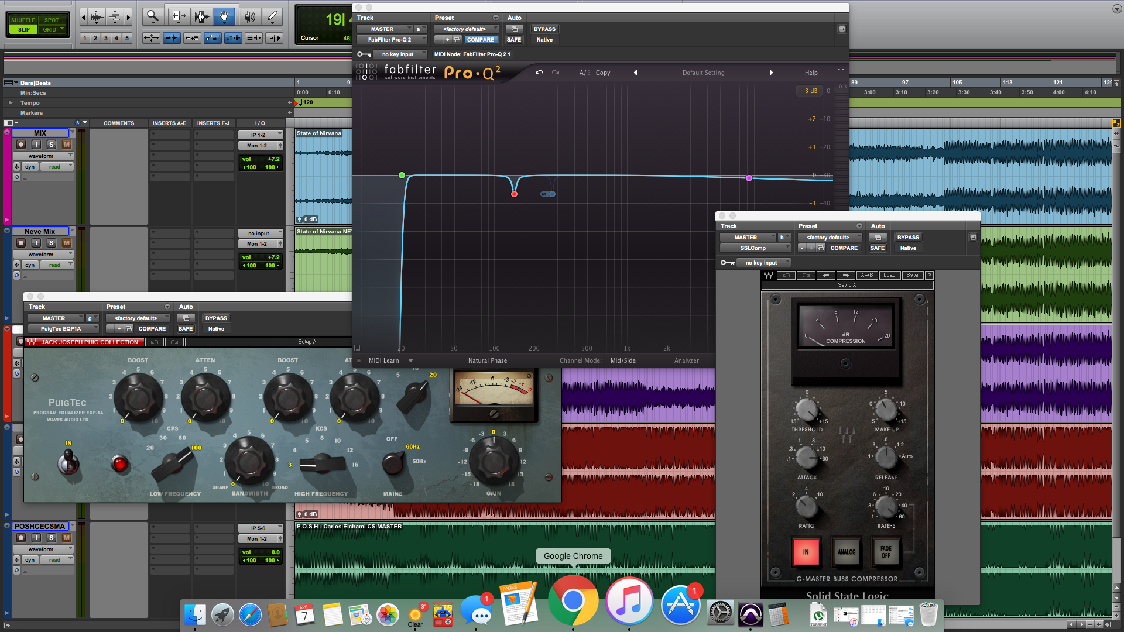Engage the ANALOG button on the SSL compressor

click(846, 551)
